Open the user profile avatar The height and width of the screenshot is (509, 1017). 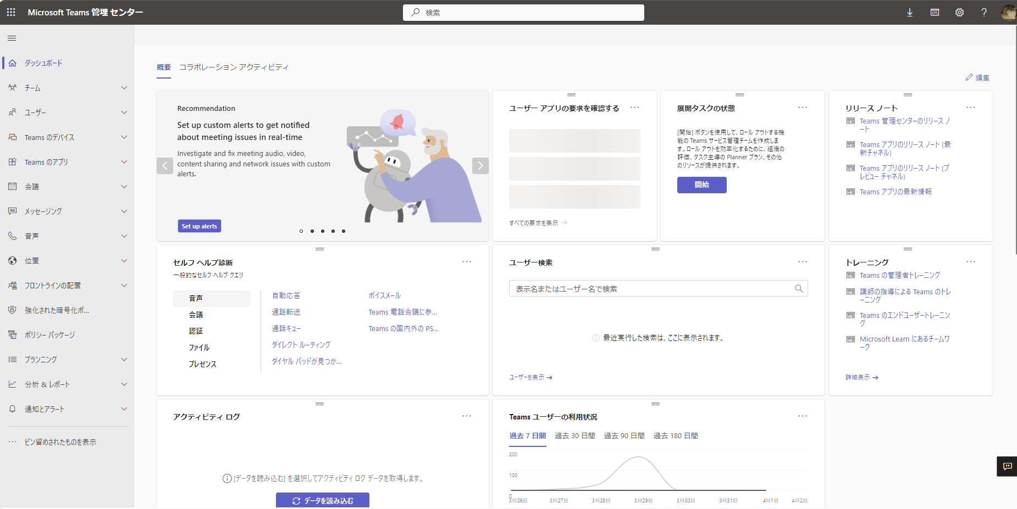(x=1009, y=12)
